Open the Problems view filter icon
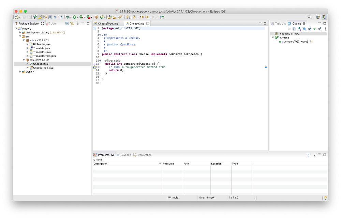341x218 pixels. 309,155
